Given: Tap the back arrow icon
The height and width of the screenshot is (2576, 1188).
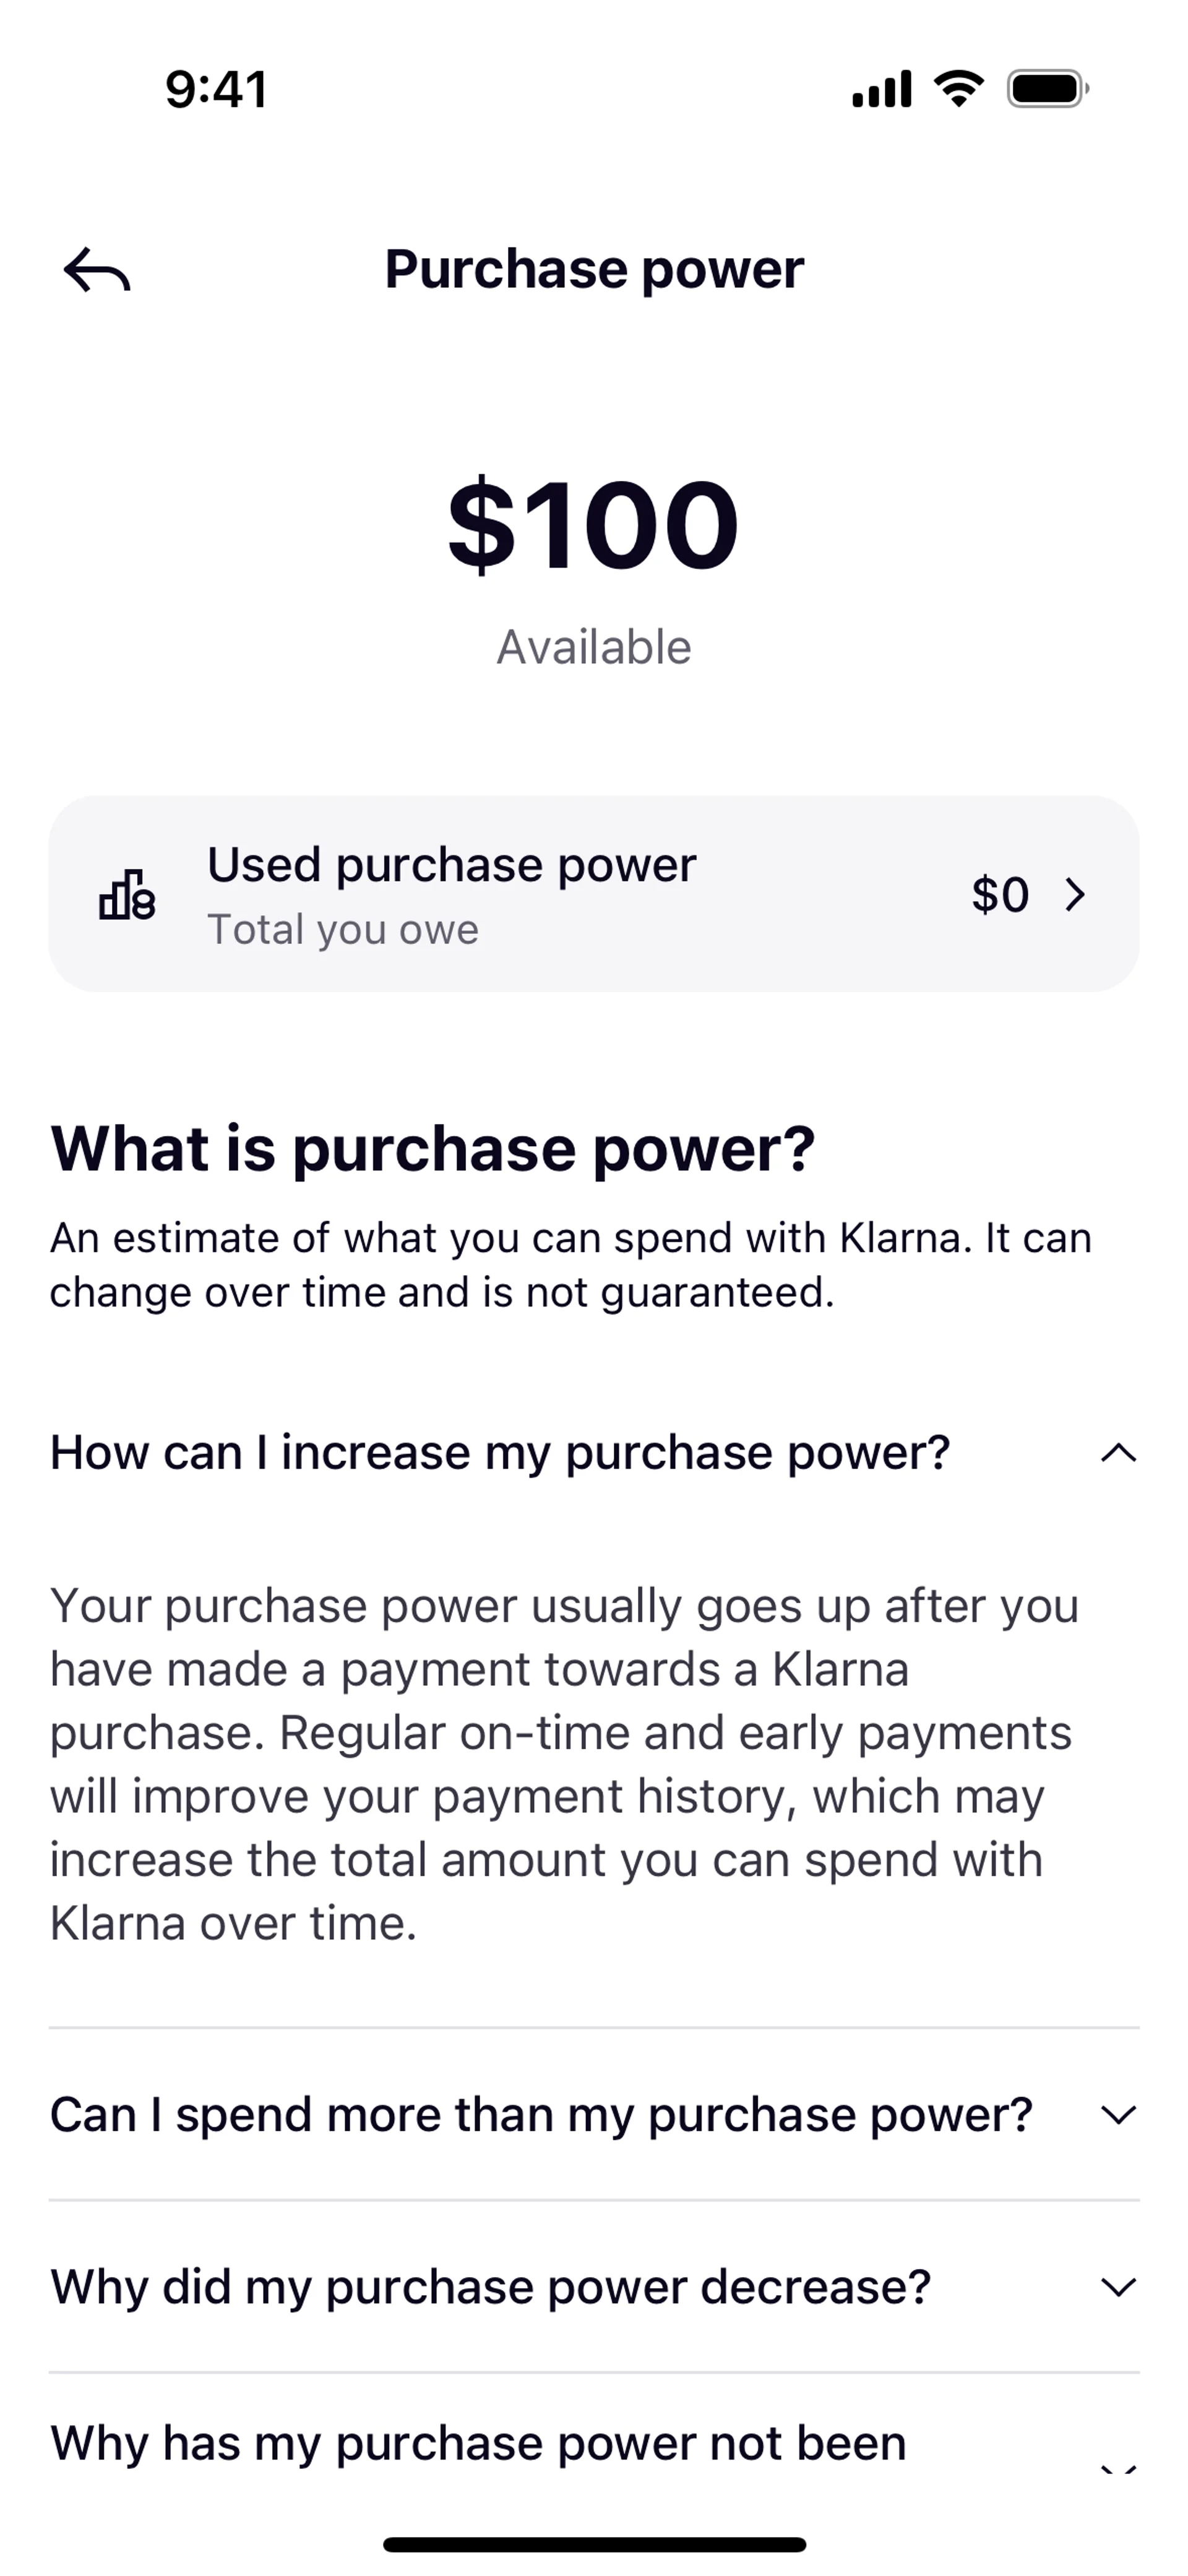Looking at the screenshot, I should 97,269.
